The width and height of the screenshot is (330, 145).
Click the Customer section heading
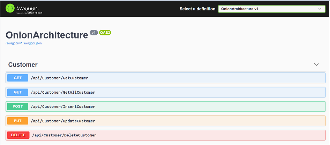click(x=23, y=65)
